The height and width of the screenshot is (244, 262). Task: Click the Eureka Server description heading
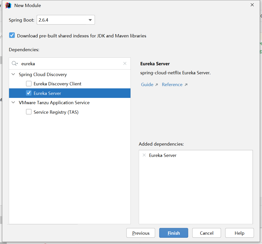coord(155,64)
